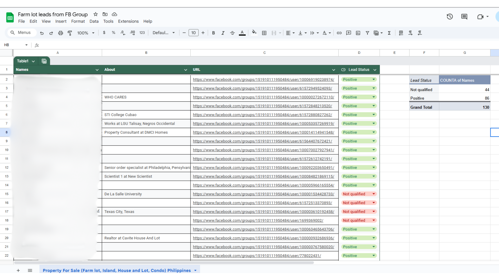499x280 pixels.
Task: Insert a link
Action: click(339, 33)
